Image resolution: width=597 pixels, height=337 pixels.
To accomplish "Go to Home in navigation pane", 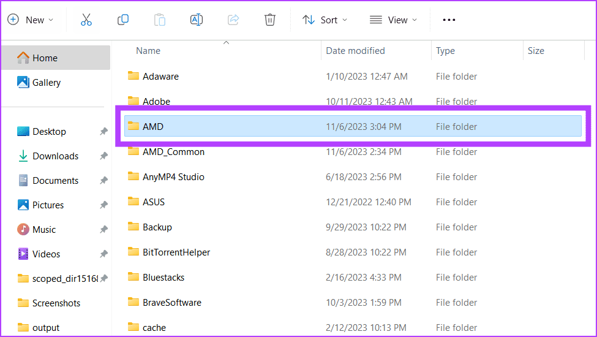I will (x=45, y=58).
